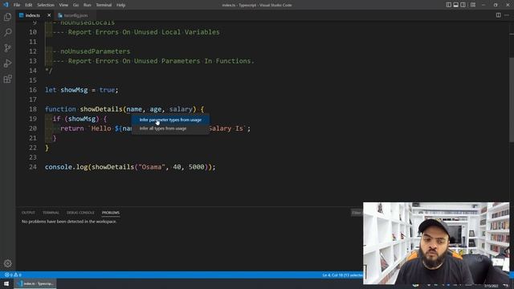Open the Run and Debug view
The width and height of the screenshot is (514, 289).
(7, 63)
